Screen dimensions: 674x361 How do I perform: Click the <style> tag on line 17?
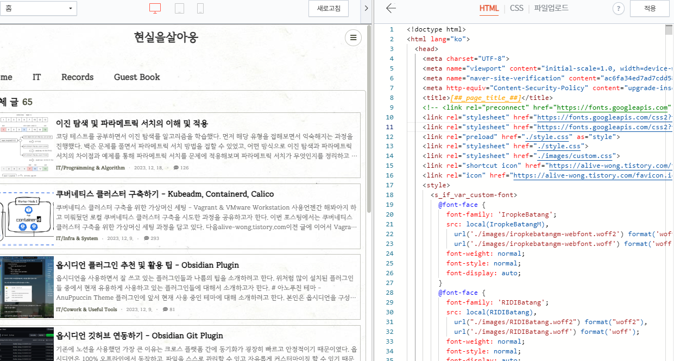click(x=436, y=185)
